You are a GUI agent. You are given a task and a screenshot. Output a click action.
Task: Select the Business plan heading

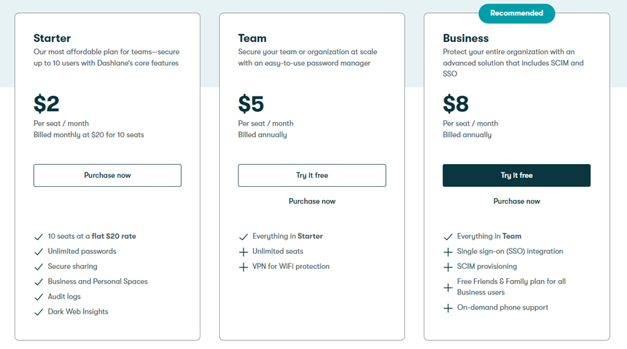[x=465, y=39]
